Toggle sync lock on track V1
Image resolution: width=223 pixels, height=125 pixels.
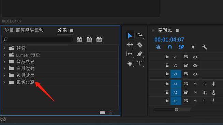pos(186,74)
